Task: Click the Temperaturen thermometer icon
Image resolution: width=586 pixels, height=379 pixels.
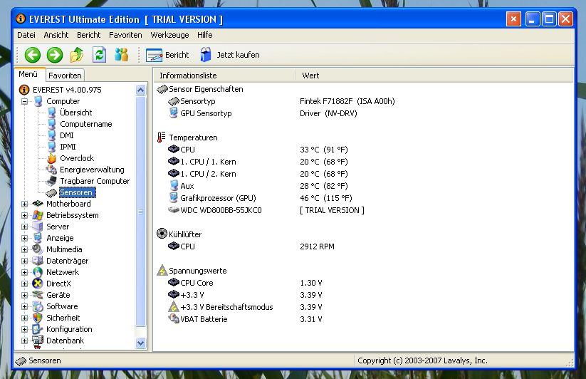Action: tap(161, 137)
